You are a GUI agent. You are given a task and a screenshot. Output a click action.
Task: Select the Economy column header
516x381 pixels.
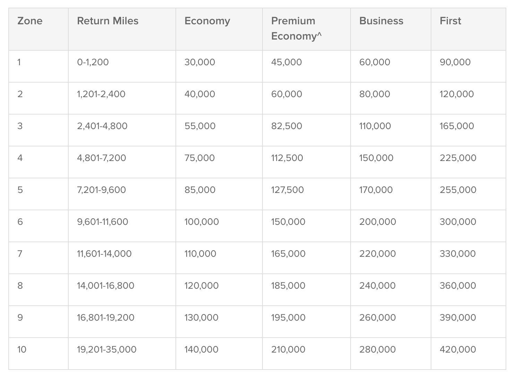tap(207, 21)
